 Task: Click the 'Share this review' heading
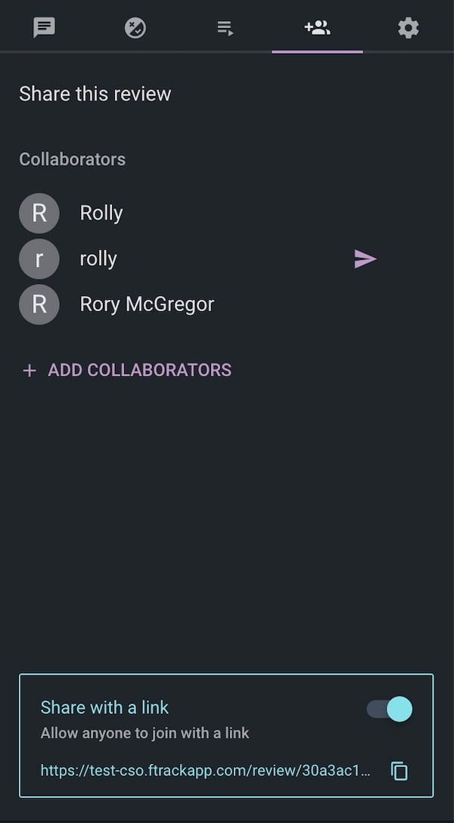click(95, 94)
